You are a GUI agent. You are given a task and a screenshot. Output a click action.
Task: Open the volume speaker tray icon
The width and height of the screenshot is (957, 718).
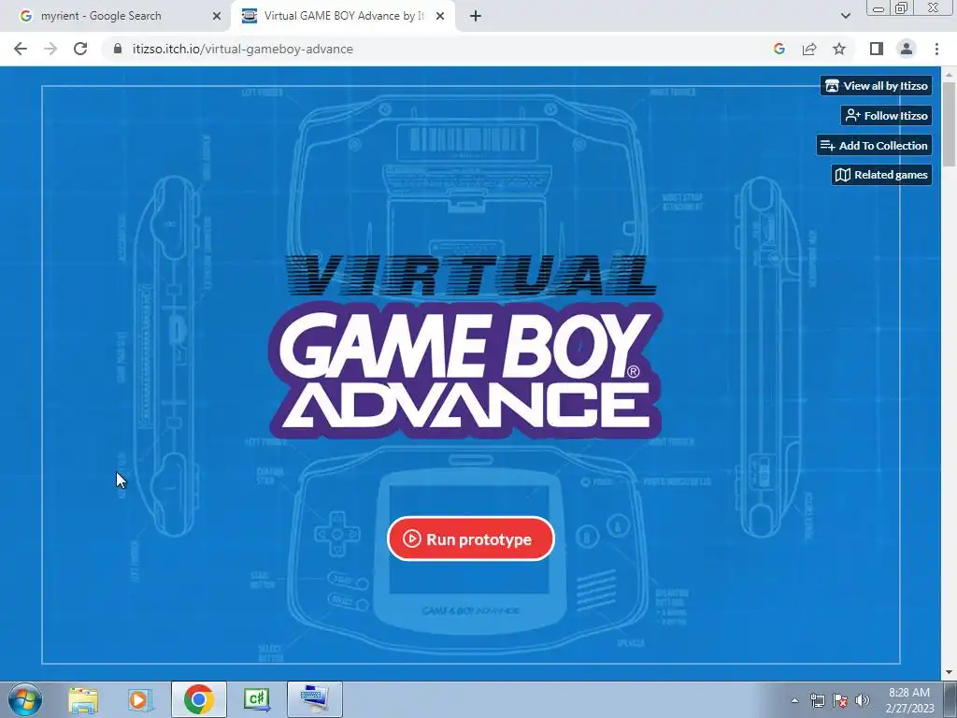[863, 700]
